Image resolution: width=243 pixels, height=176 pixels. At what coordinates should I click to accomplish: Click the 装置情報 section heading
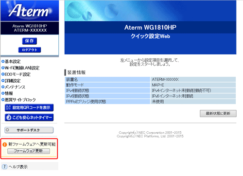[76, 72]
